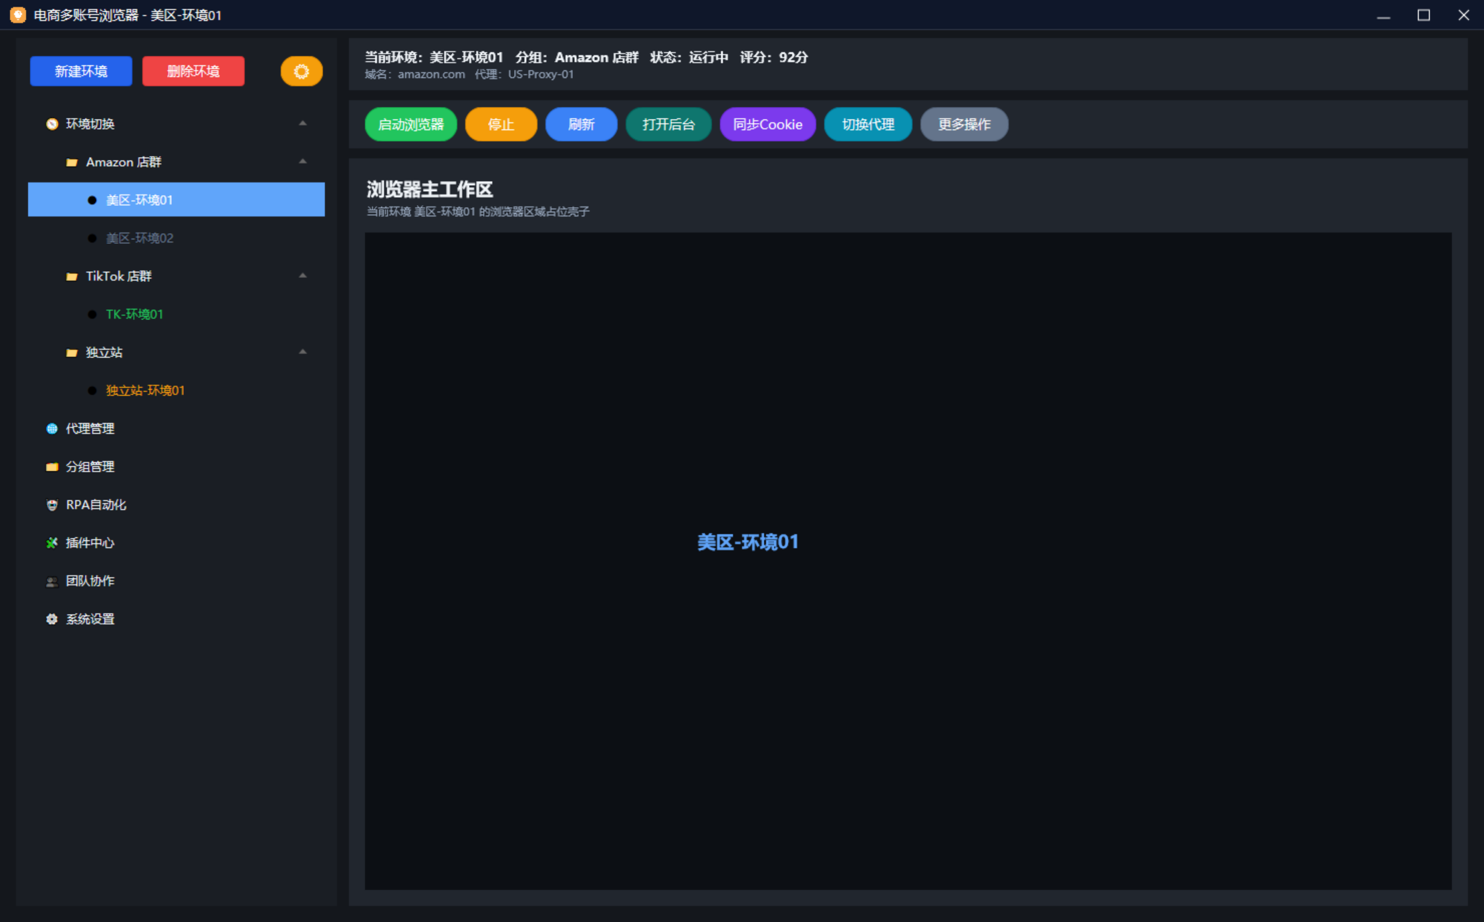Click the 切换代理 button
The height and width of the screenshot is (922, 1484).
868,124
